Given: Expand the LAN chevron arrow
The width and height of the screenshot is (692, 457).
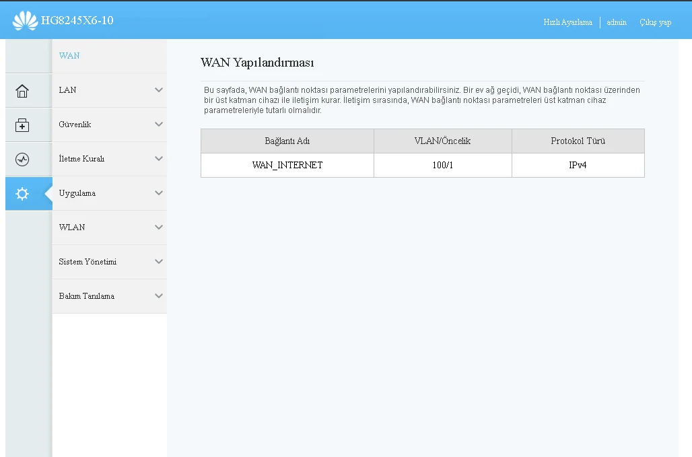Looking at the screenshot, I should pyautogui.click(x=159, y=90).
